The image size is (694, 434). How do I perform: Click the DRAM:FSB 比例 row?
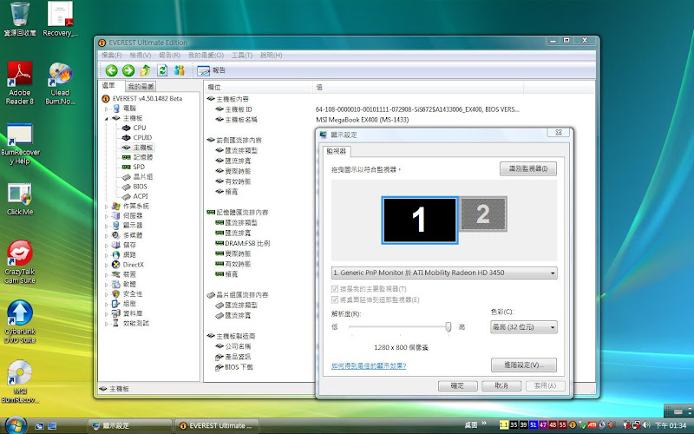pos(243,243)
